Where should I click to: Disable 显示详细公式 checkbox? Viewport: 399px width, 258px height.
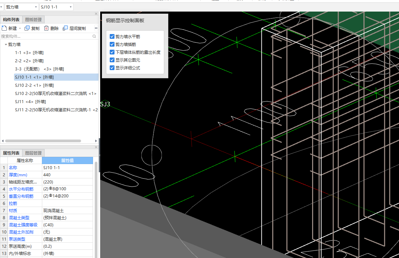tap(112, 68)
